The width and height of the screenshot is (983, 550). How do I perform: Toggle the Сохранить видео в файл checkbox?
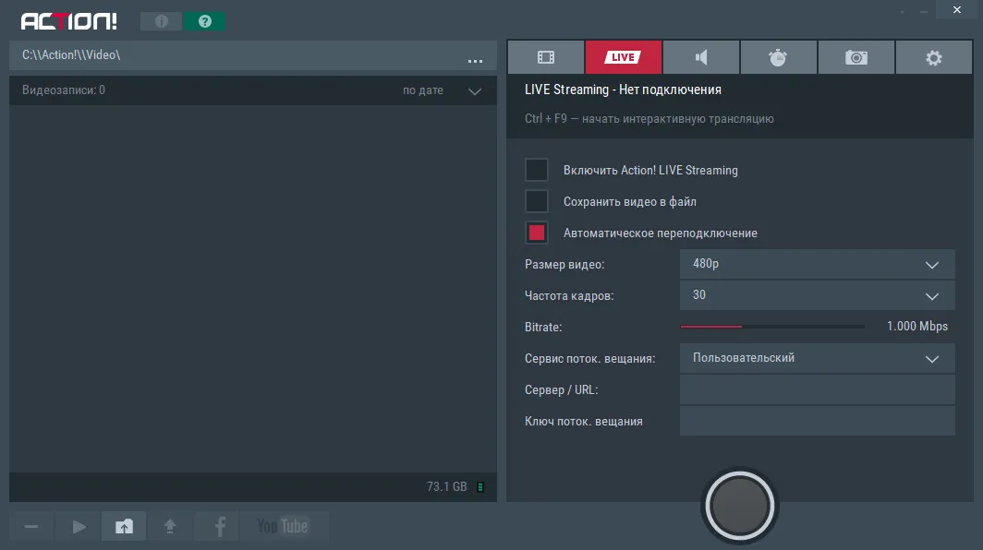pos(537,201)
